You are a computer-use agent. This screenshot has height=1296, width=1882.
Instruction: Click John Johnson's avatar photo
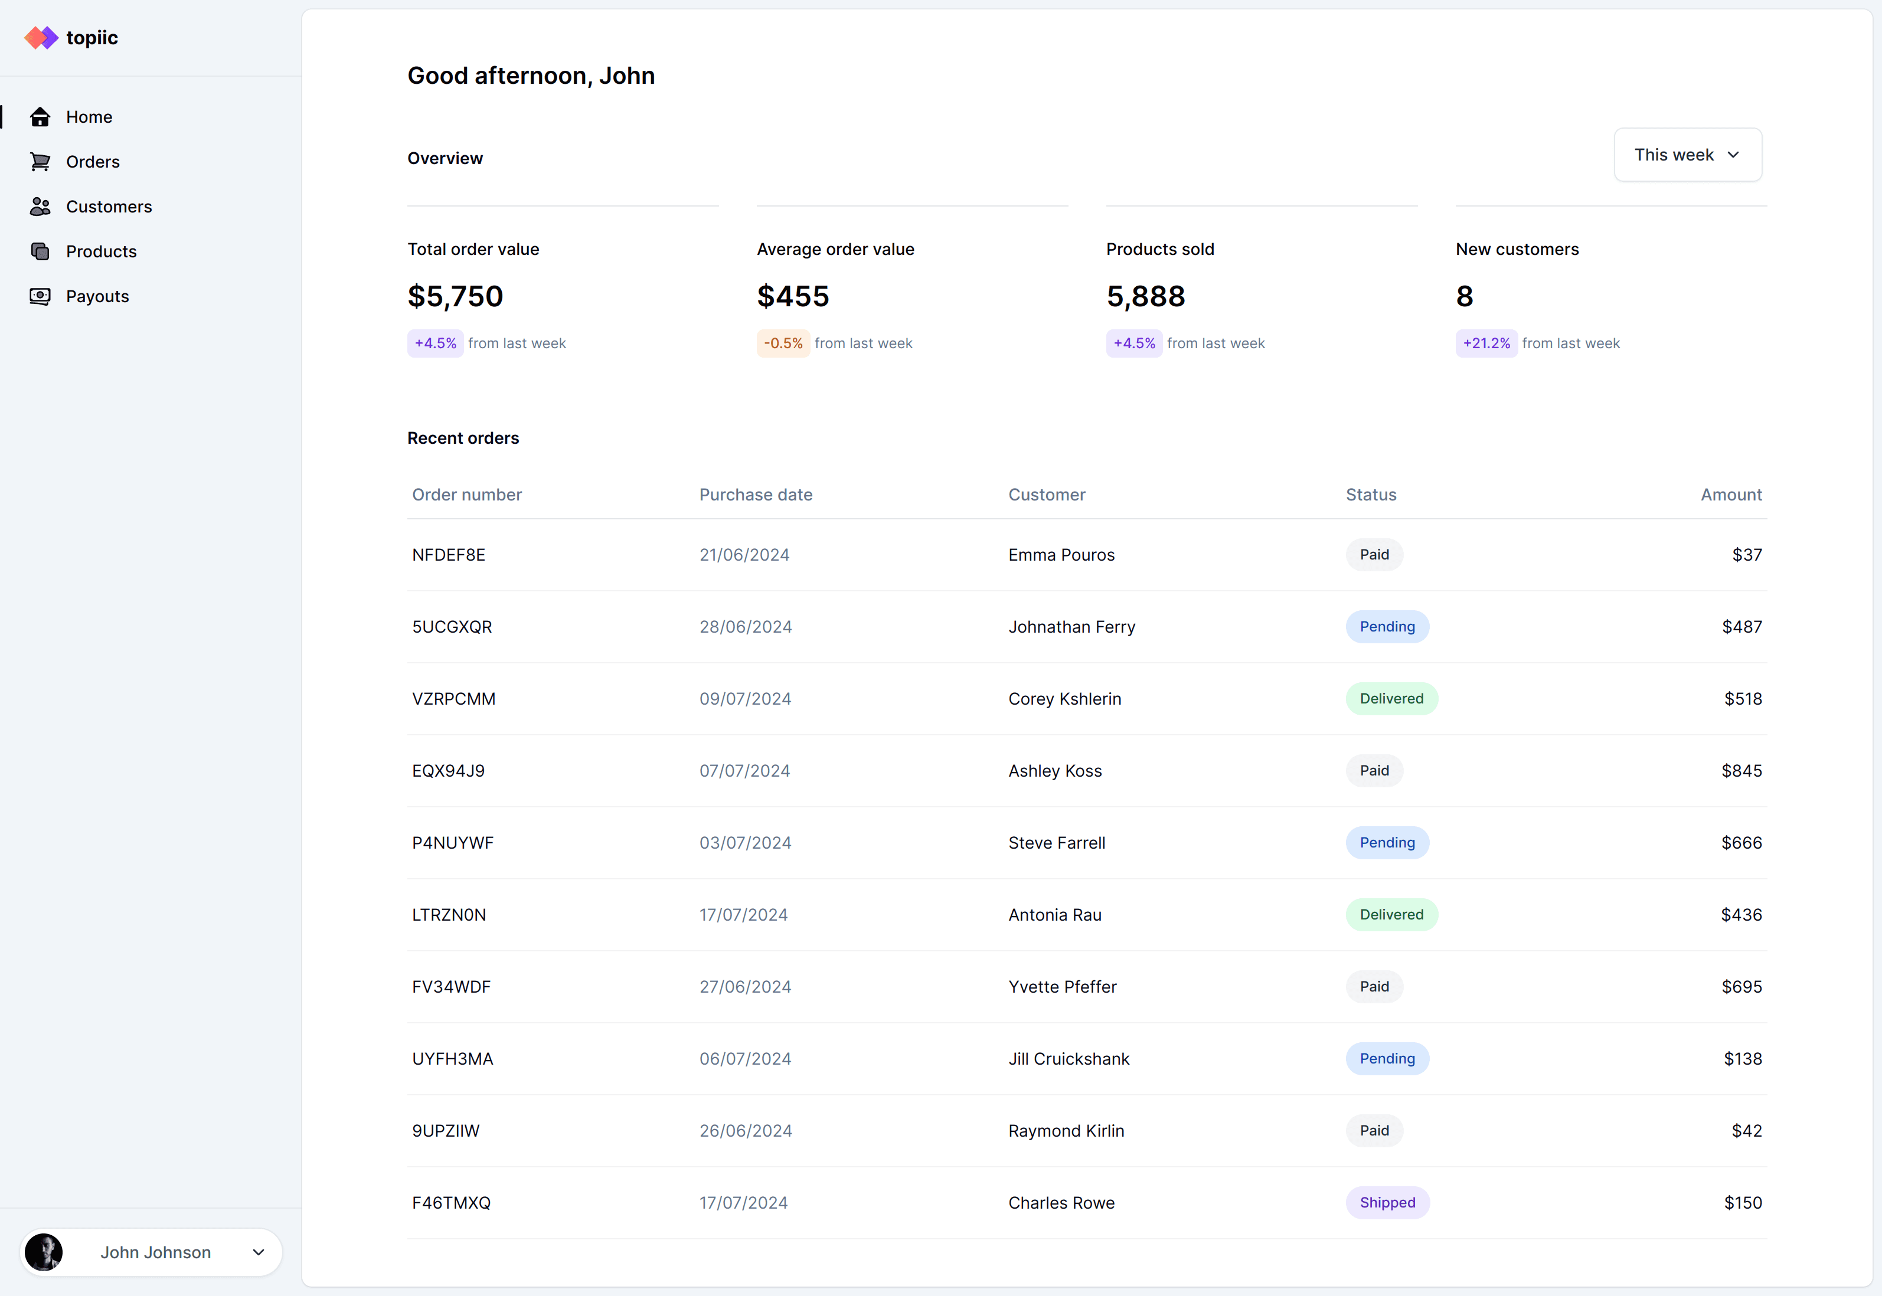point(44,1251)
